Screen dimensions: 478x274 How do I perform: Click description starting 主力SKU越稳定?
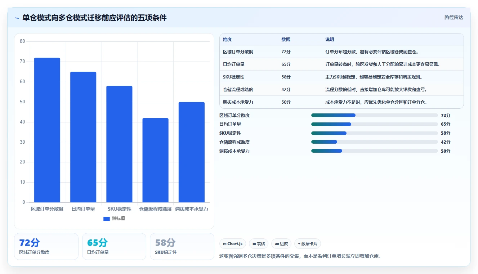pos(374,77)
